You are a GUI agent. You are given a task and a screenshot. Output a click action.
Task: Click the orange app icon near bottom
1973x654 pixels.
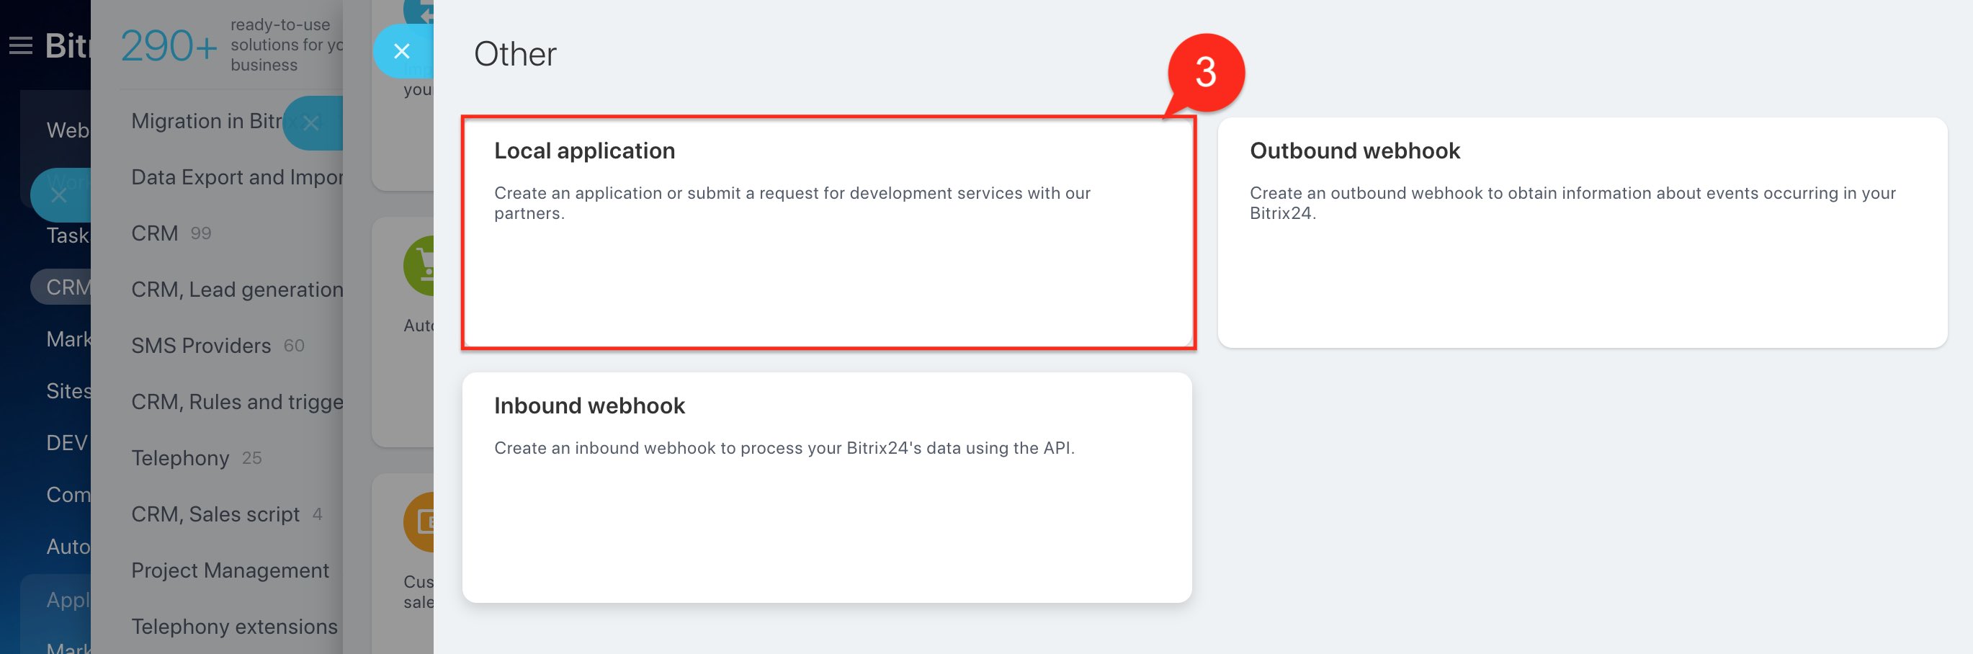coord(420,521)
